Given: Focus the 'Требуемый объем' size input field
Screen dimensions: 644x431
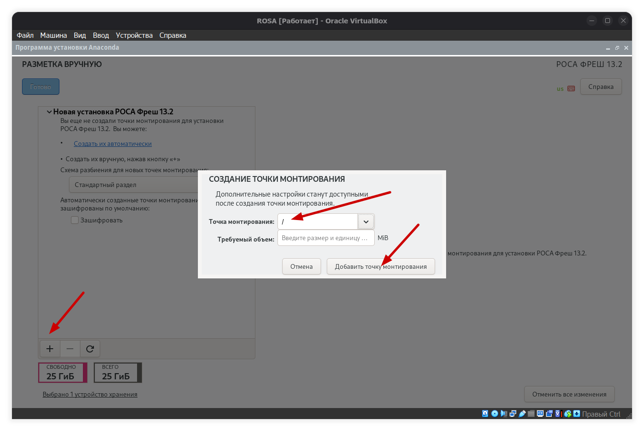Looking at the screenshot, I should click(326, 238).
